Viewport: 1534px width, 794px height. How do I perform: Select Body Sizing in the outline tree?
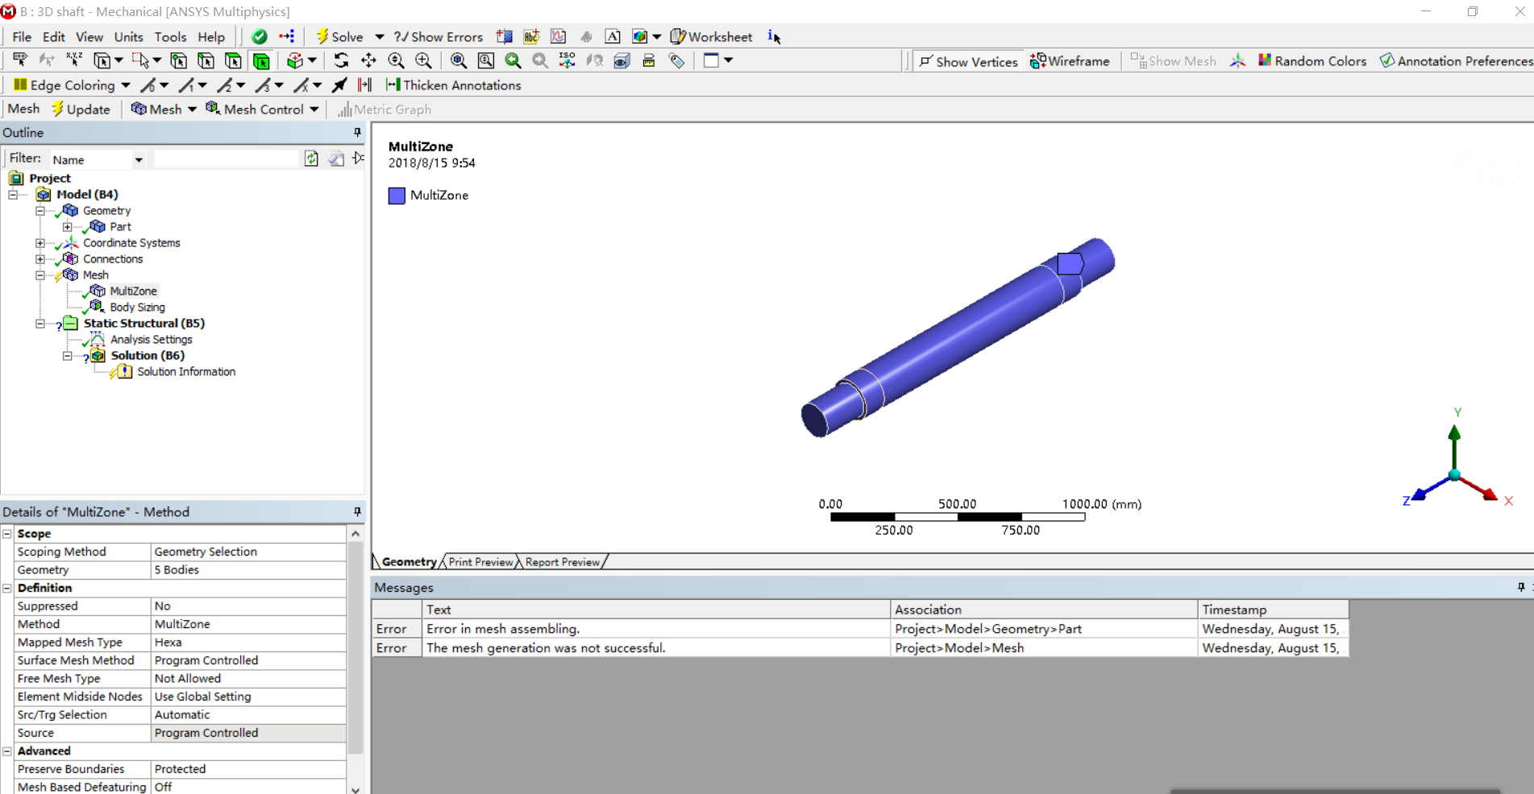[x=137, y=307]
